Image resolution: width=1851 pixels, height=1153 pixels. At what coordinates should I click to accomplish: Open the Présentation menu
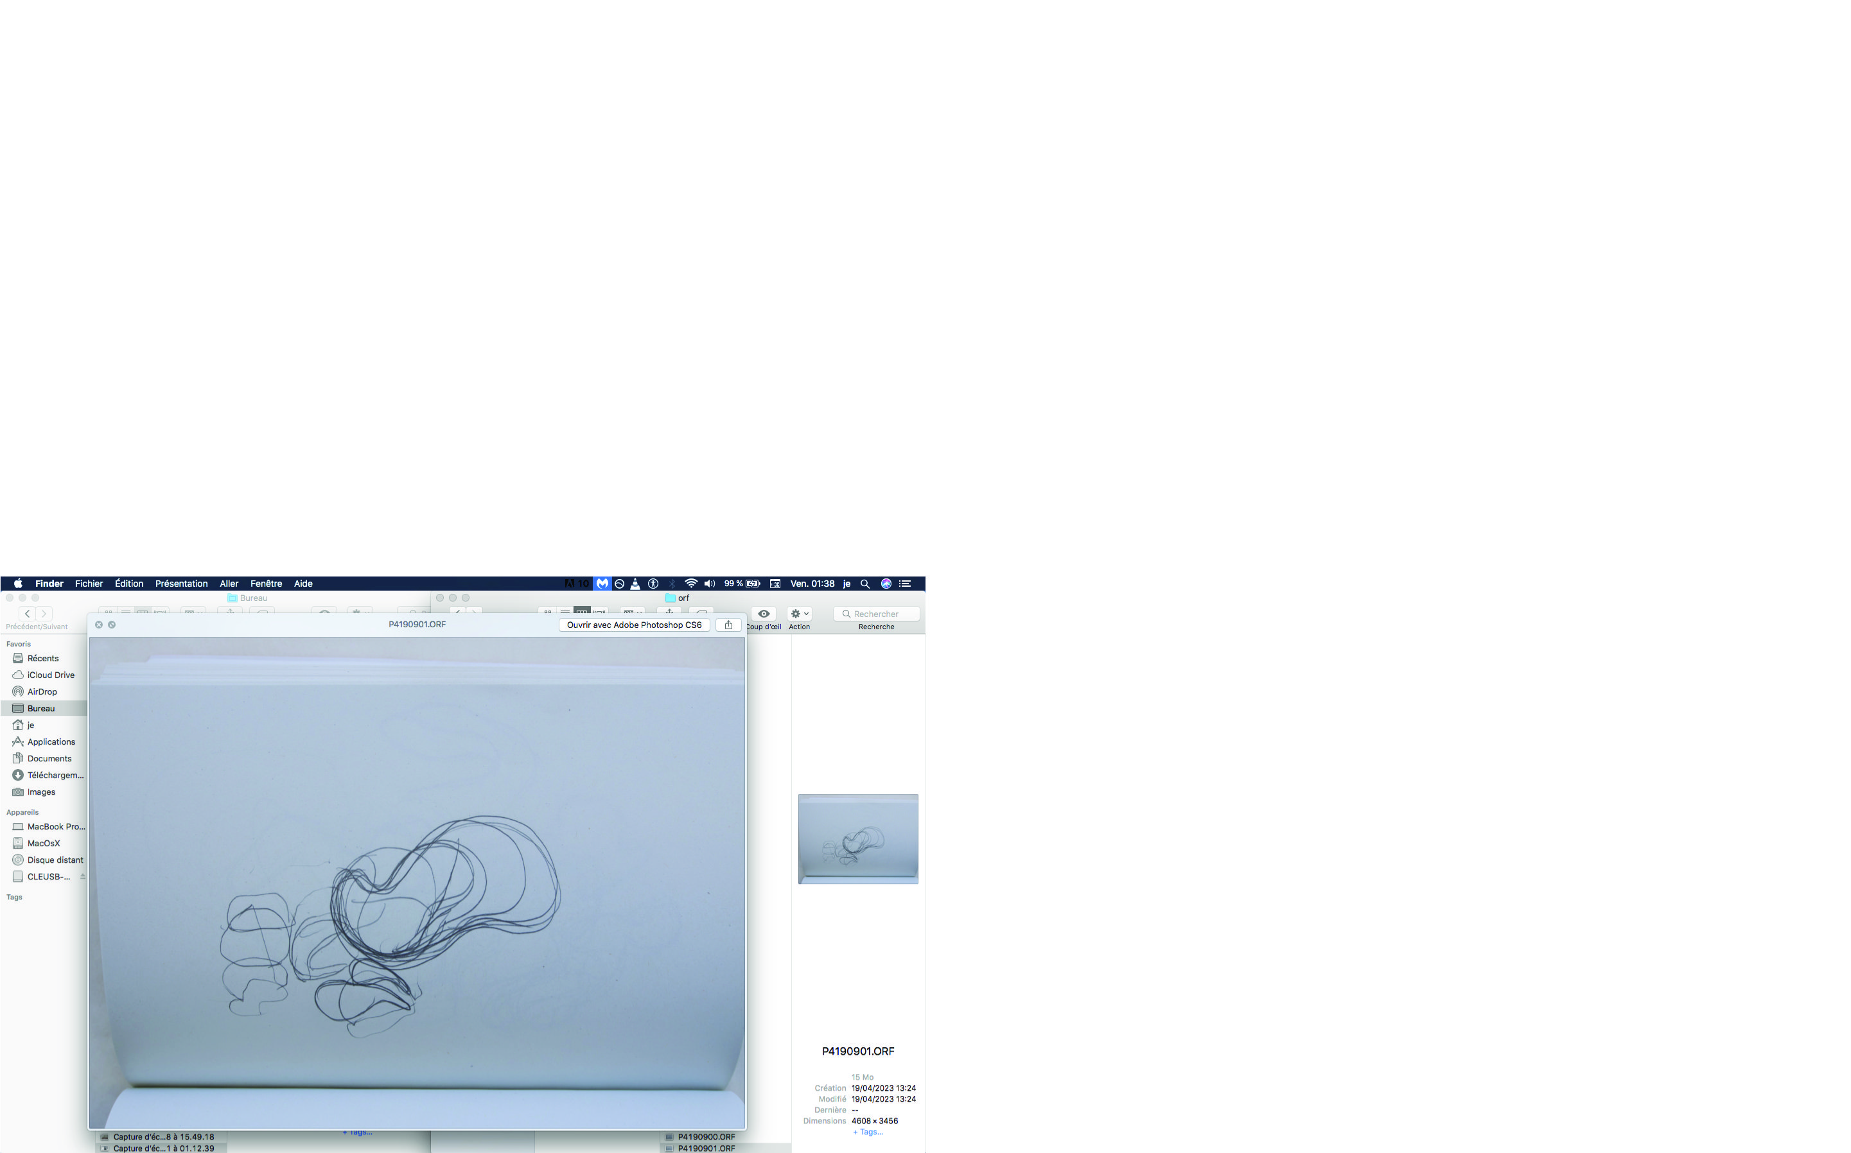(x=180, y=584)
